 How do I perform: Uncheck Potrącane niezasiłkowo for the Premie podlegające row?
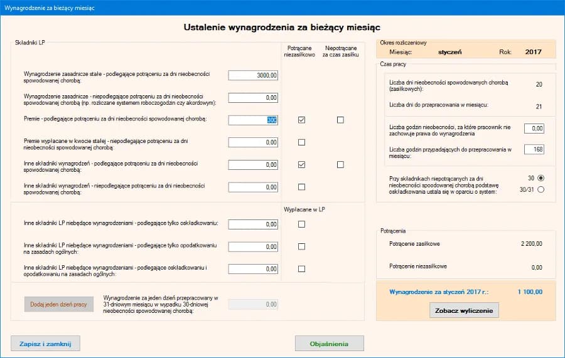[301, 120]
